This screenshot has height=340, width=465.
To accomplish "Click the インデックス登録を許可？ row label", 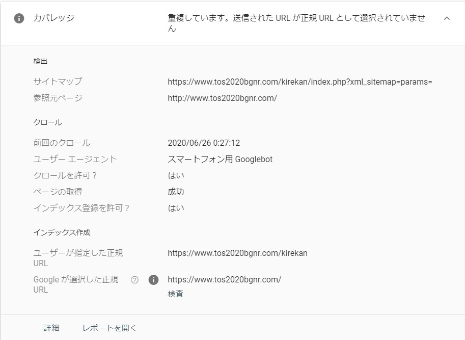I will [81, 208].
